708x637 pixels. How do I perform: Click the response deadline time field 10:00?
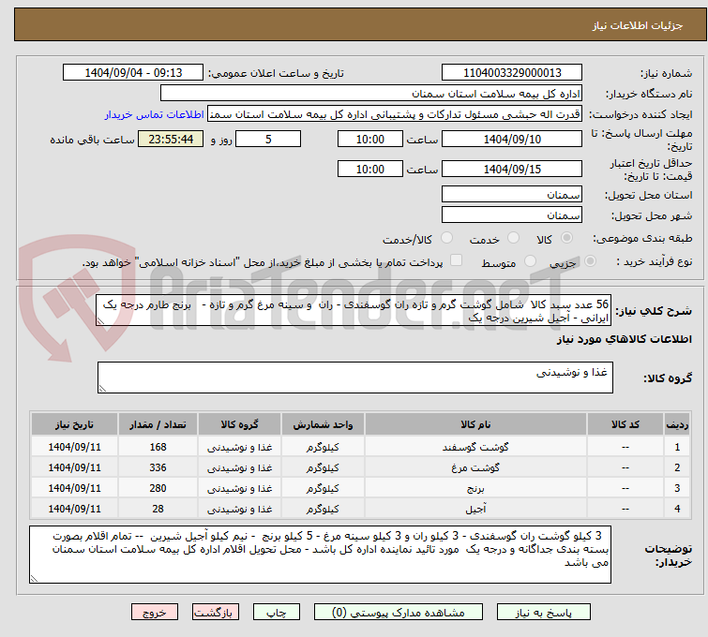(369, 139)
